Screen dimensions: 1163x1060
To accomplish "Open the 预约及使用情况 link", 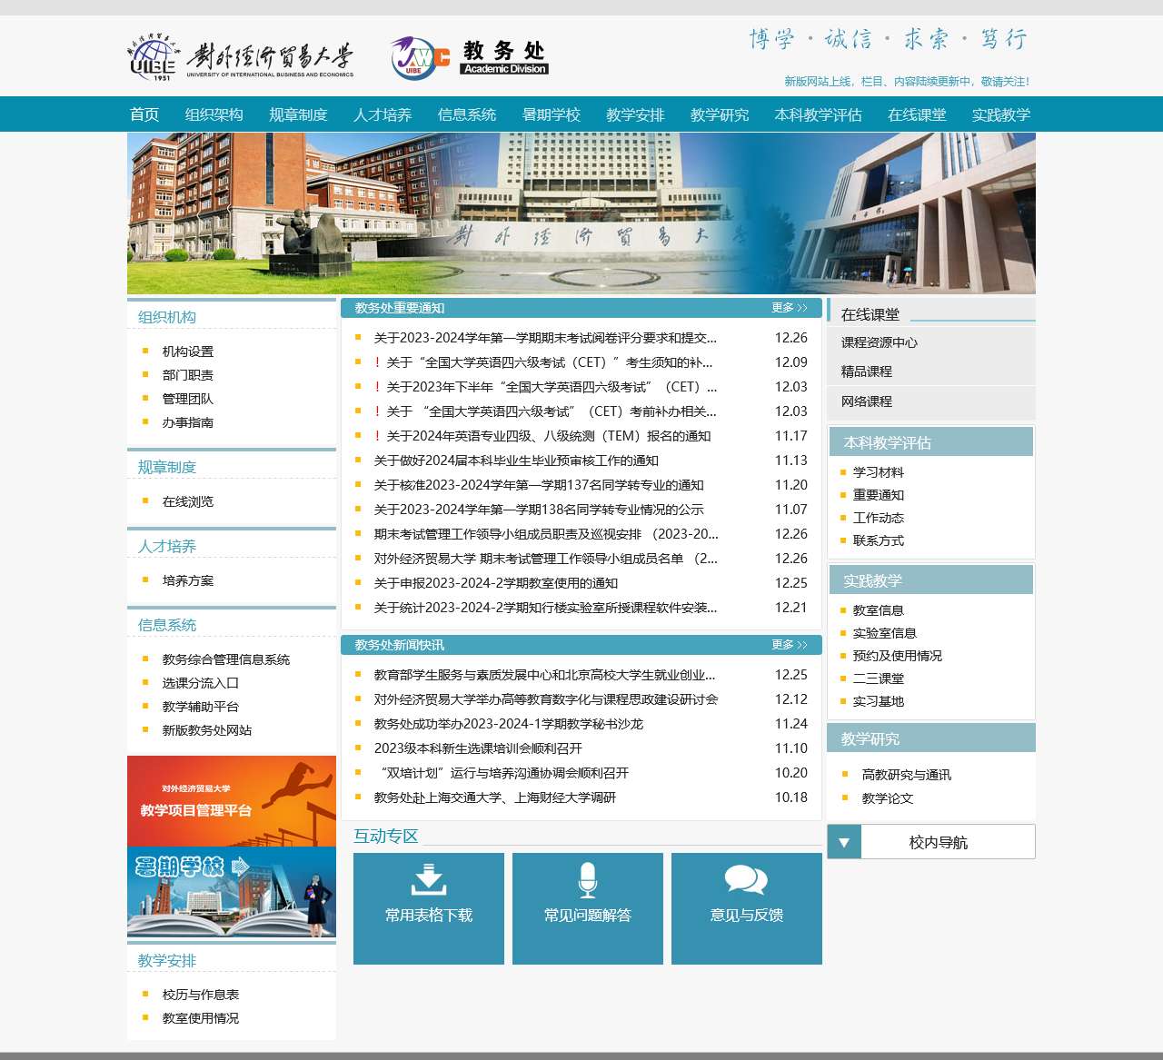I will click(x=898, y=656).
